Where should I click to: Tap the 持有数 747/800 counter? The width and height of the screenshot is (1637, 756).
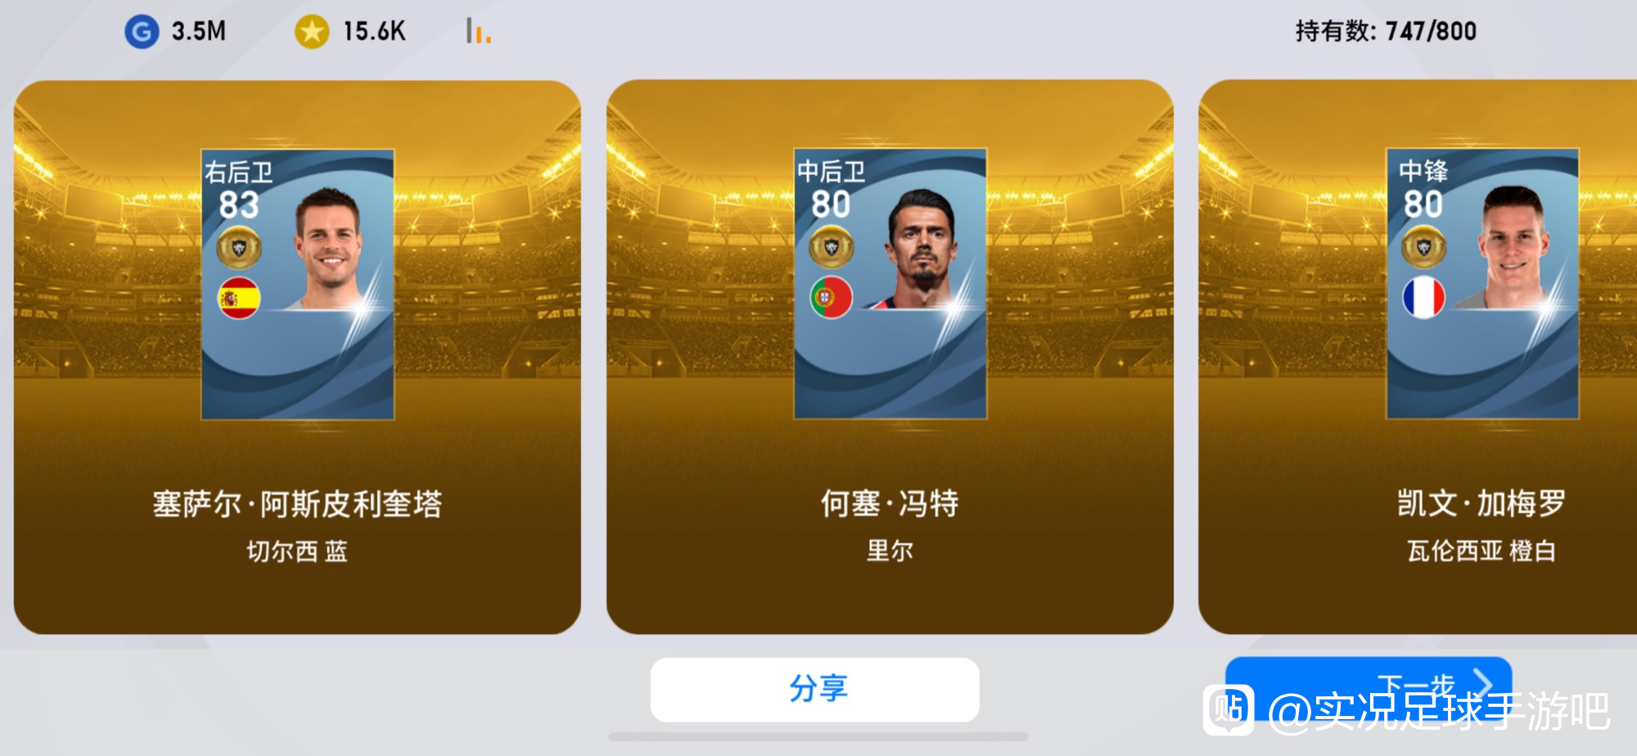[1386, 31]
